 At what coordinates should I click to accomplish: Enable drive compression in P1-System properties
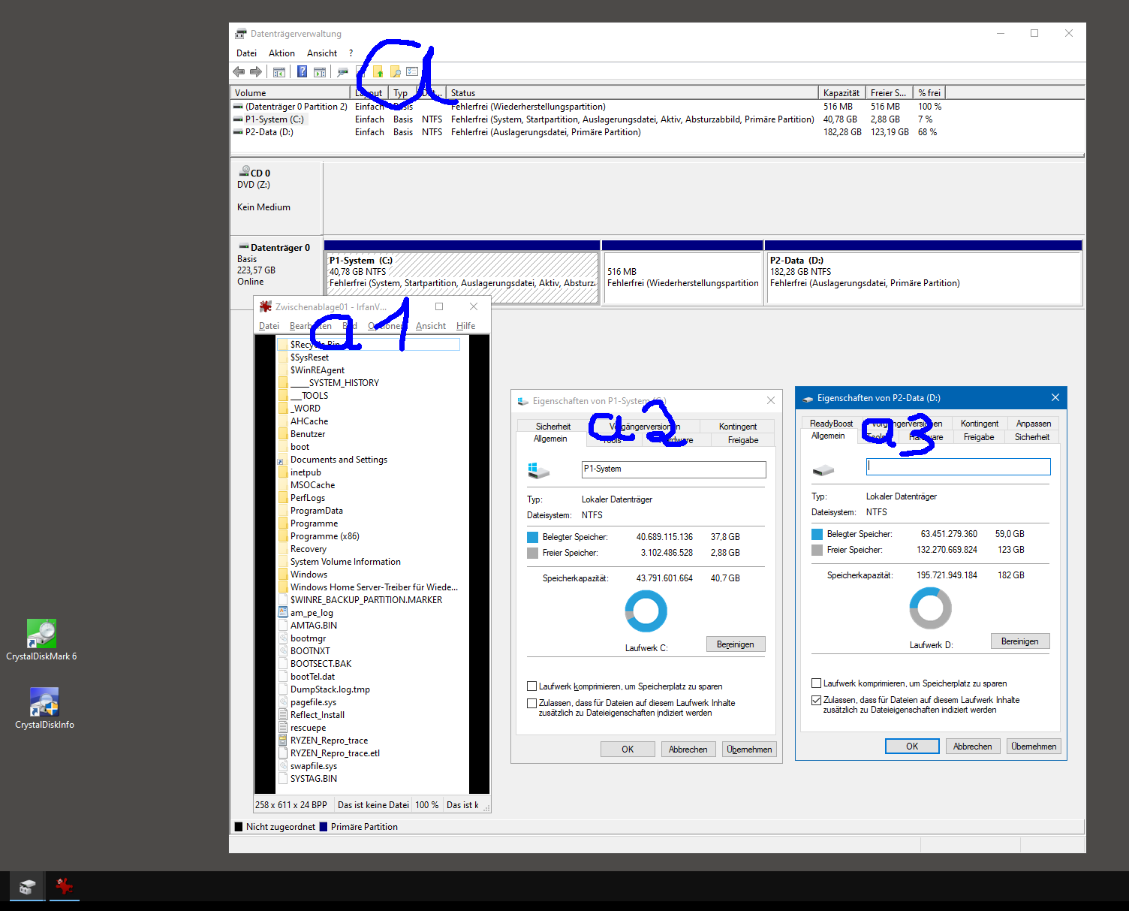pos(531,686)
